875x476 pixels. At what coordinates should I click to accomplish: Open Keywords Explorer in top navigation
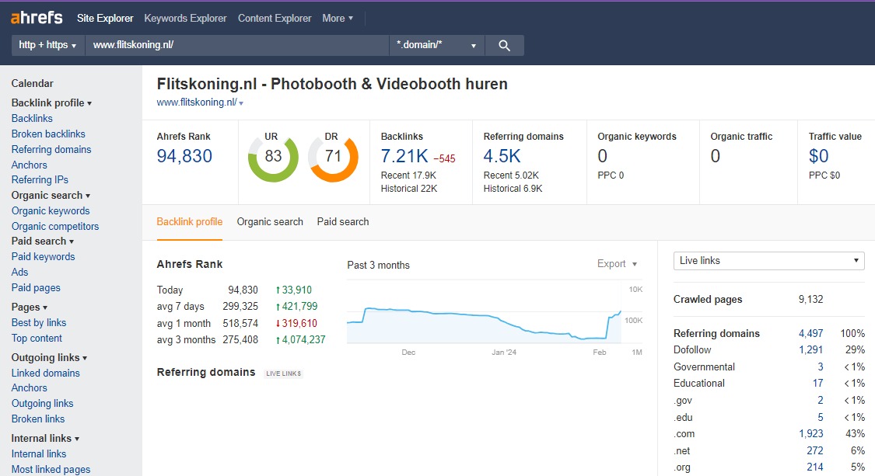pyautogui.click(x=185, y=18)
